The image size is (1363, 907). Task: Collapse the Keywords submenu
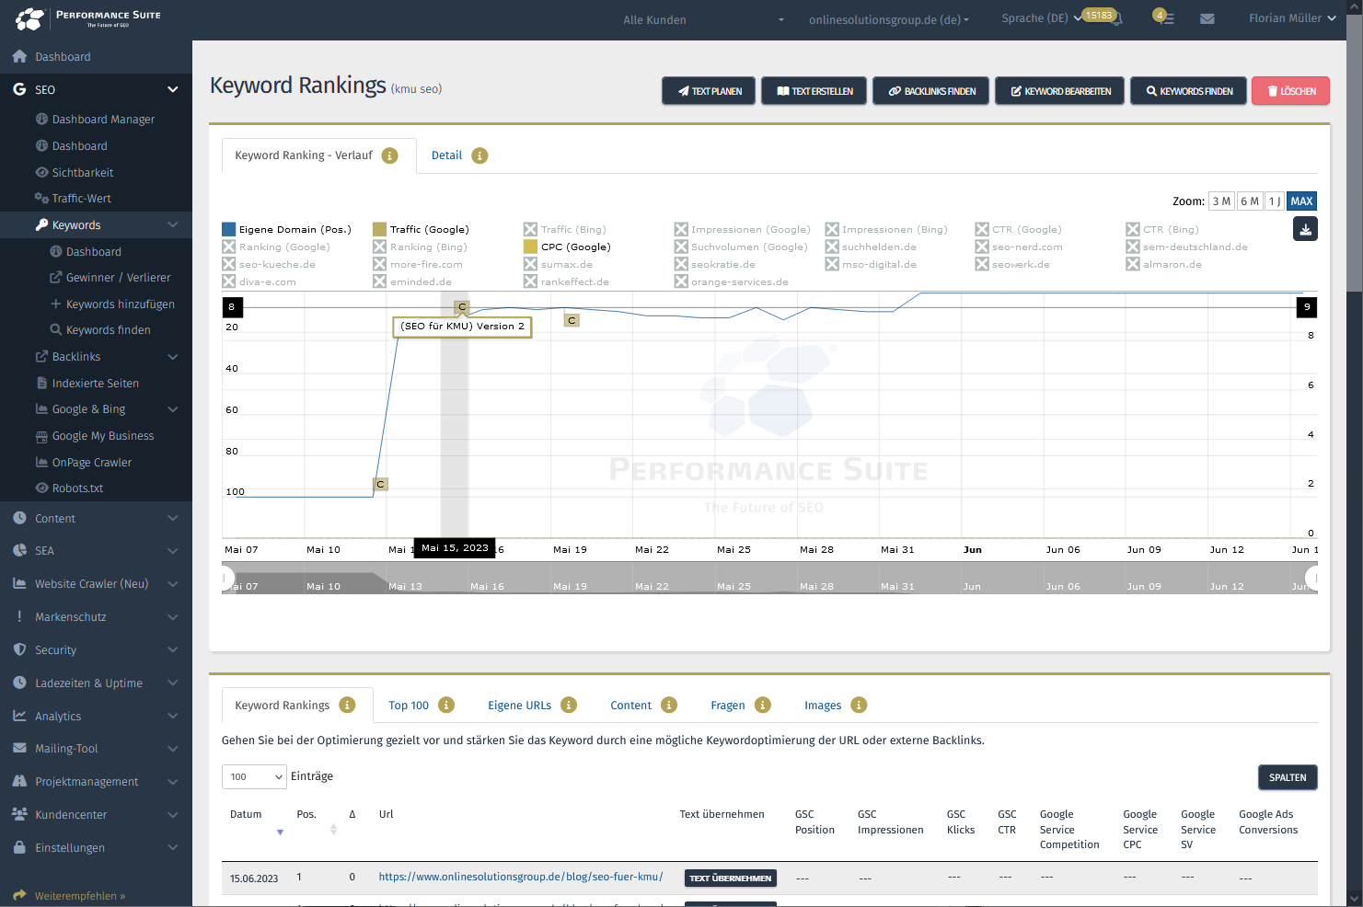(172, 225)
